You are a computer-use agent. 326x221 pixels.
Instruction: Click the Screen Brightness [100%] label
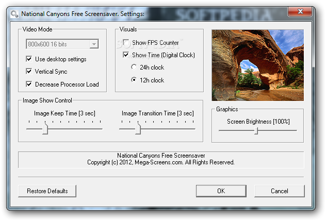point(258,122)
